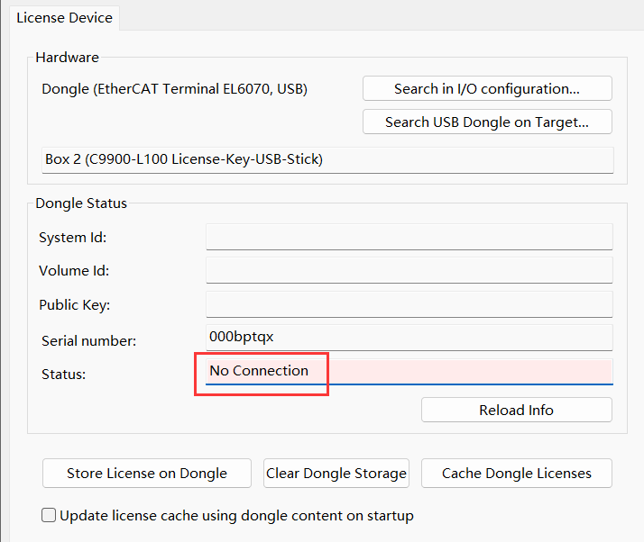The width and height of the screenshot is (644, 542).
Task: Select the License Device tab
Action: (64, 18)
